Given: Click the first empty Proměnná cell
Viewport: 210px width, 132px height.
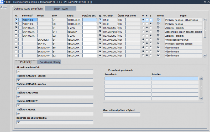Looking at the screenshot, I should pos(128,79).
